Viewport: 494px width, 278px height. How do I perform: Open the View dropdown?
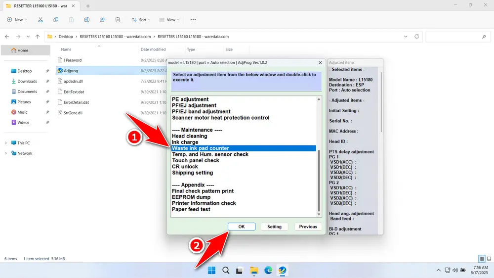click(x=169, y=20)
